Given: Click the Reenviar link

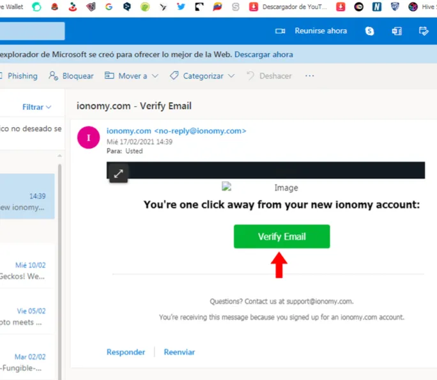Looking at the screenshot, I should click(x=180, y=352).
